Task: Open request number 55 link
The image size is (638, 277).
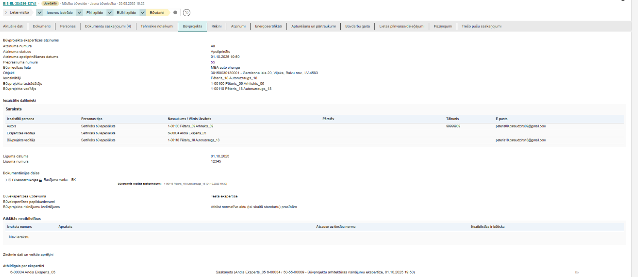Action: tap(213, 62)
